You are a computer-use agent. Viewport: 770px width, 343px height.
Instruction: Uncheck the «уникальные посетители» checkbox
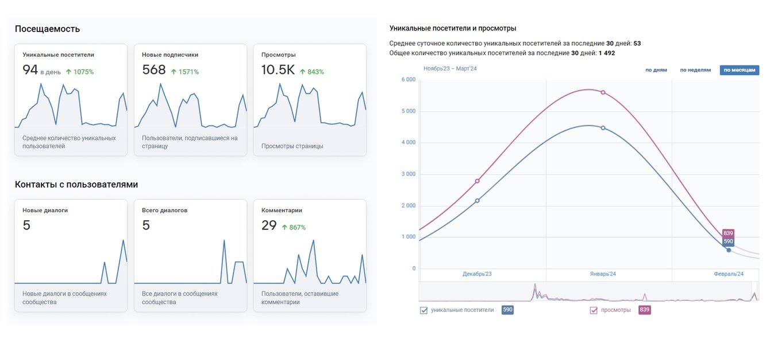(423, 310)
